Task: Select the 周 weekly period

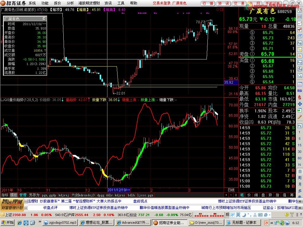Action: click(x=300, y=178)
